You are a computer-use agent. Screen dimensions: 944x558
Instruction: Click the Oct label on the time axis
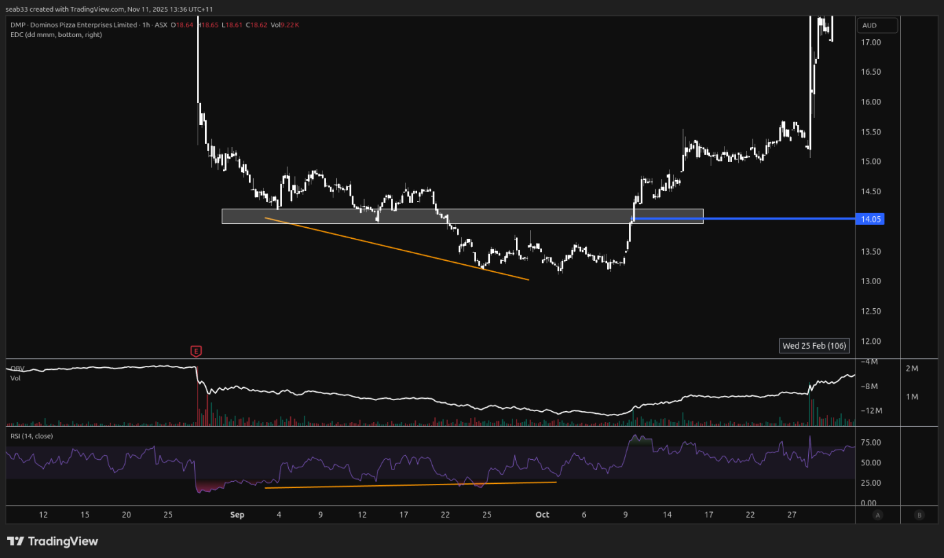[x=543, y=515]
